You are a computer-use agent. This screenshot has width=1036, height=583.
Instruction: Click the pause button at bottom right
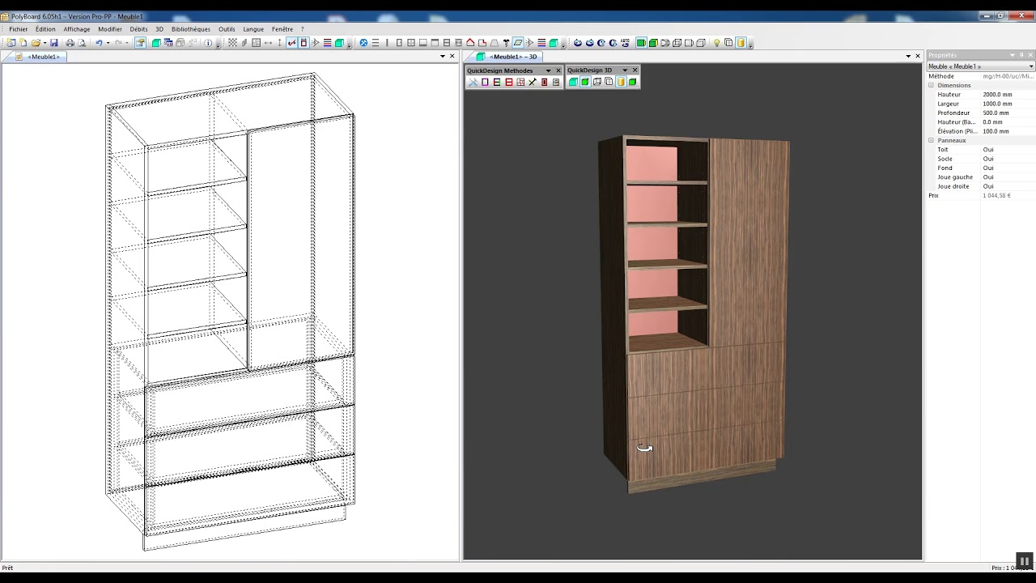coord(1024,560)
